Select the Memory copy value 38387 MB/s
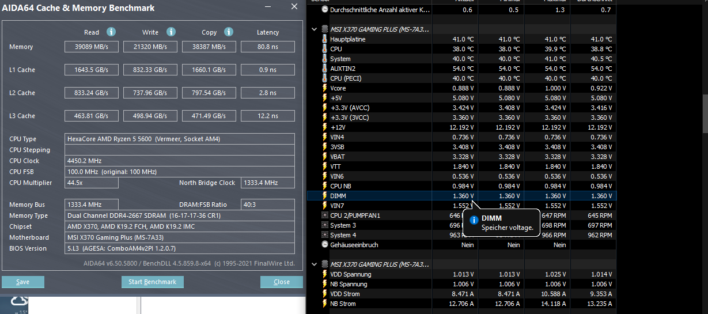The height and width of the screenshot is (314, 708). 209,47
